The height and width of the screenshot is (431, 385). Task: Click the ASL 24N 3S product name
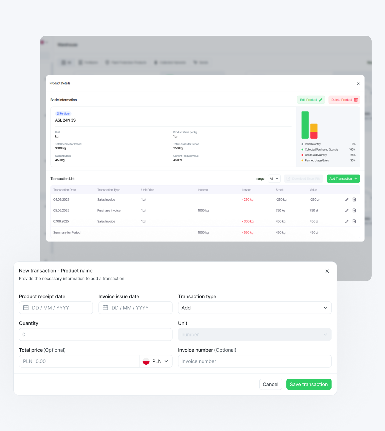click(65, 120)
